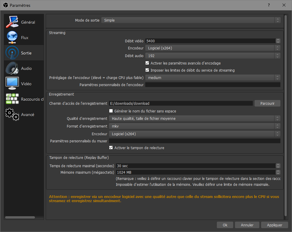Select the Vidéo monitor icon
Screen dimensions: 292x232
tap(12, 83)
